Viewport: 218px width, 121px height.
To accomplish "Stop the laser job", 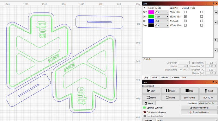I will point(189,91).
